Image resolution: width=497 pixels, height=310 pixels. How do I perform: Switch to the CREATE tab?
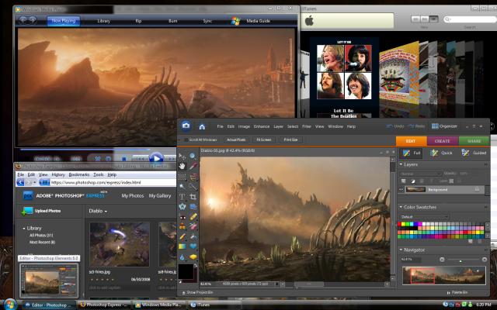tap(442, 141)
